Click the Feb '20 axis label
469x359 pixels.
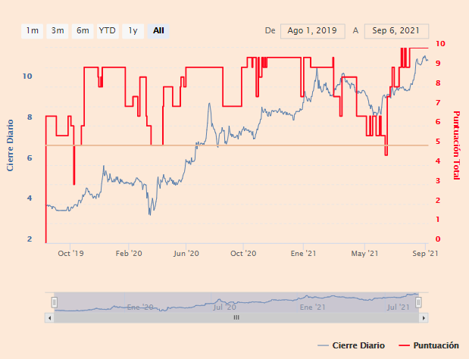tap(129, 254)
